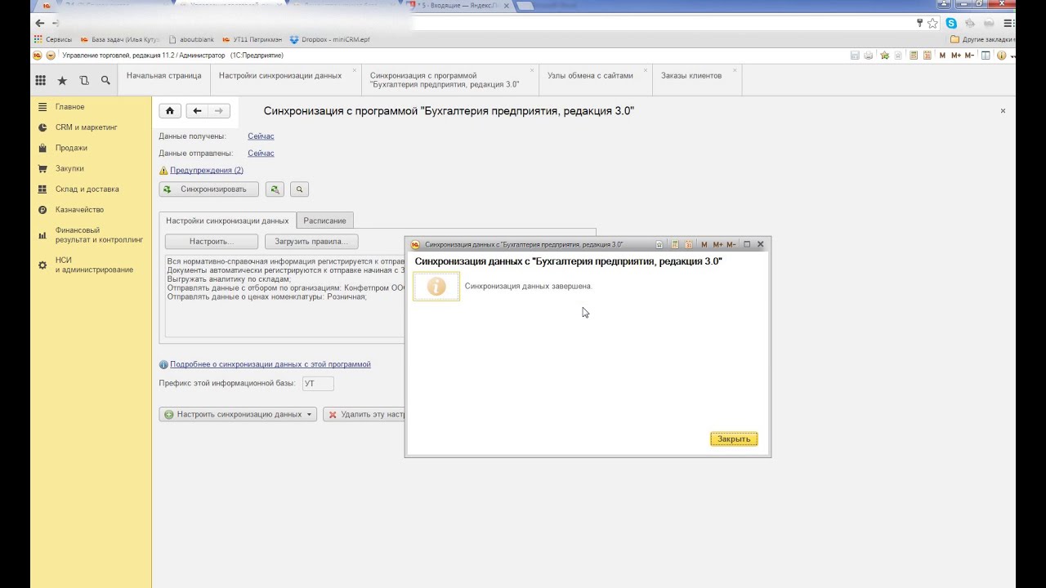This screenshot has width=1046, height=588.
Task: Open favorites star in tools panel
Action: coord(62,81)
